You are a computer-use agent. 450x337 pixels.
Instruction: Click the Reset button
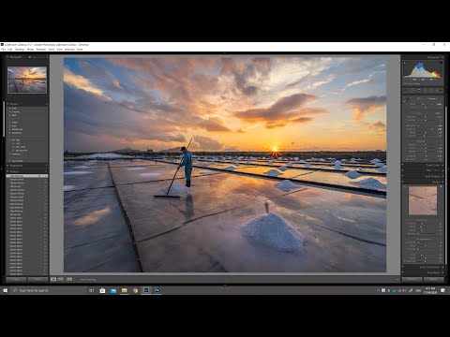point(433,279)
